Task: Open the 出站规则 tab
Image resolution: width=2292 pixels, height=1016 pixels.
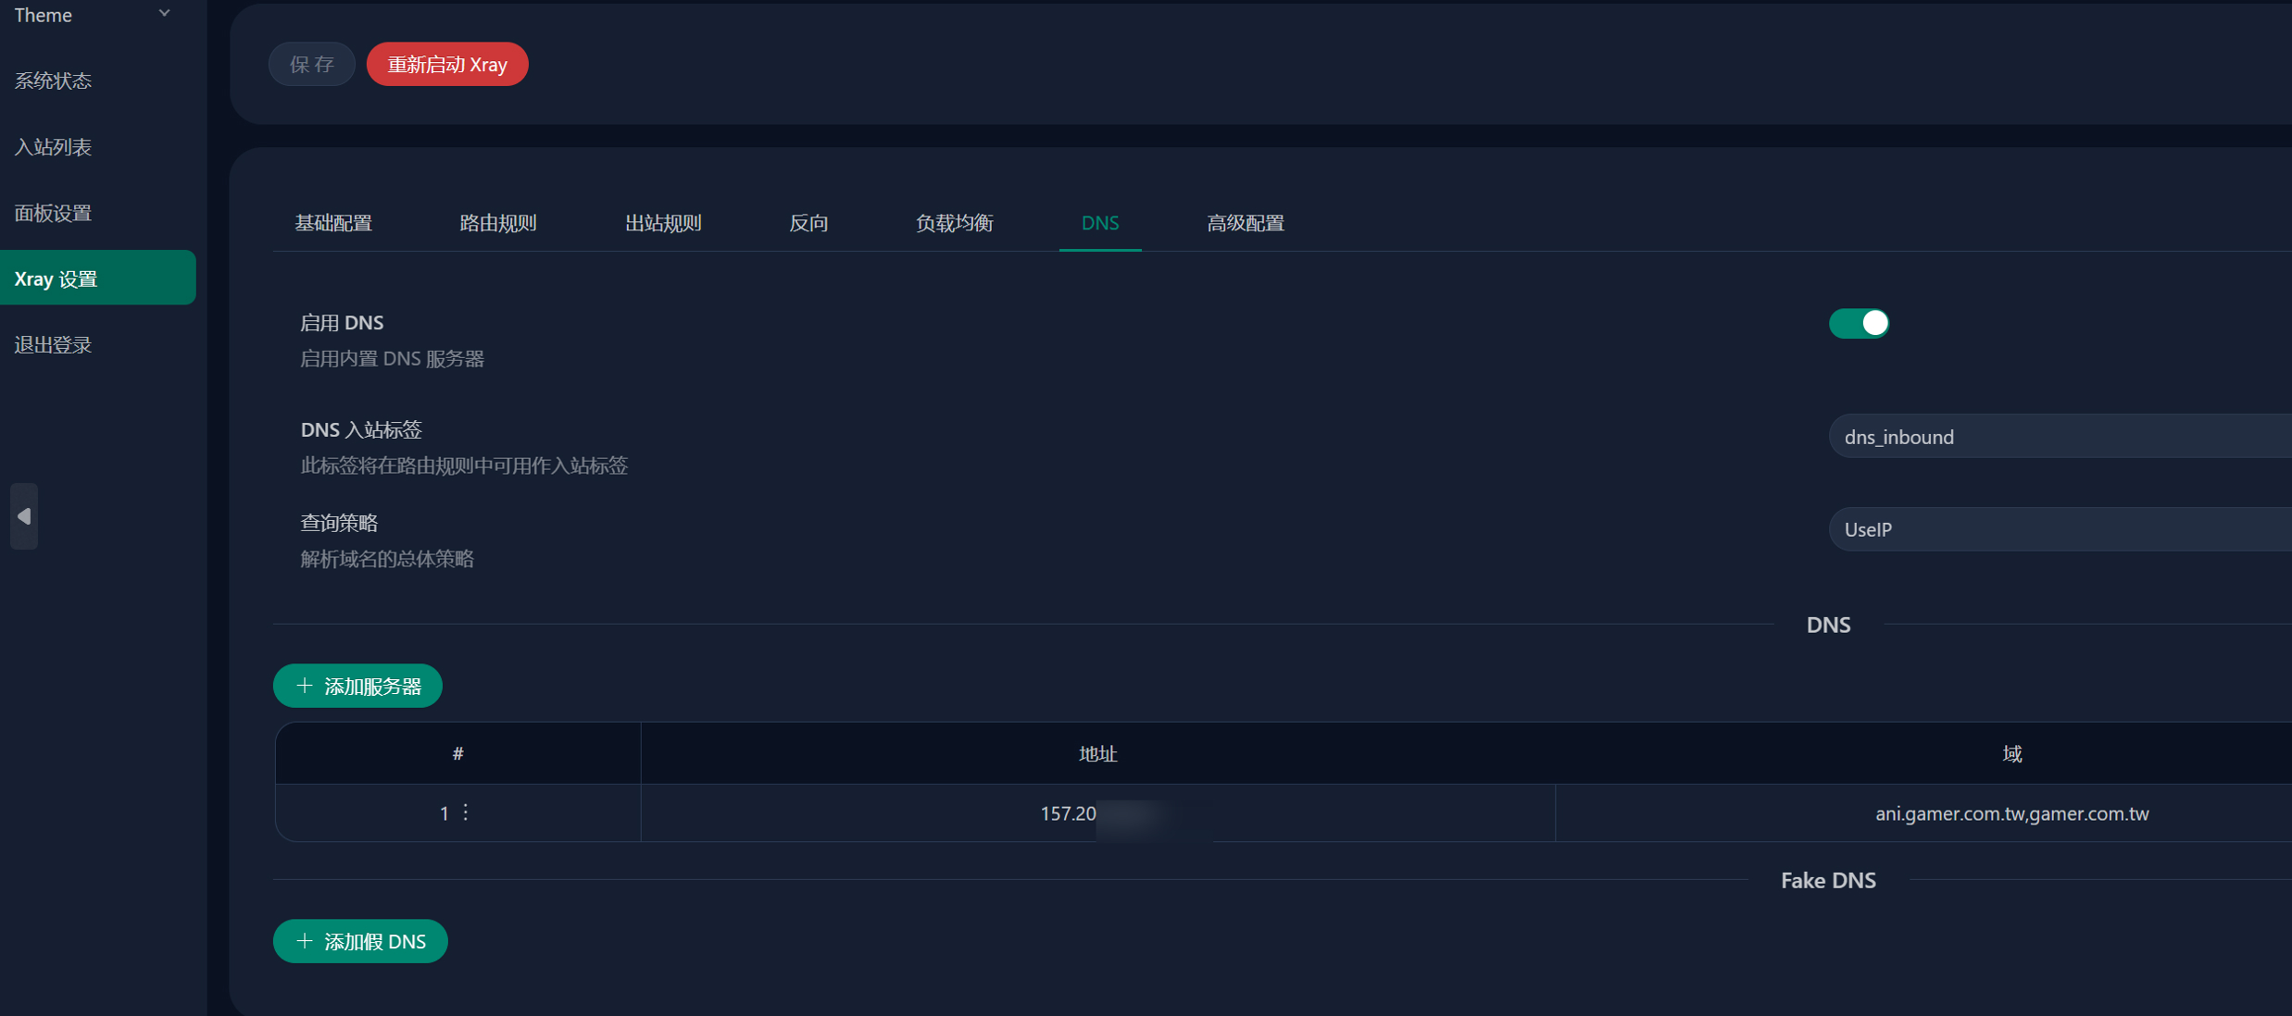Action: (663, 223)
